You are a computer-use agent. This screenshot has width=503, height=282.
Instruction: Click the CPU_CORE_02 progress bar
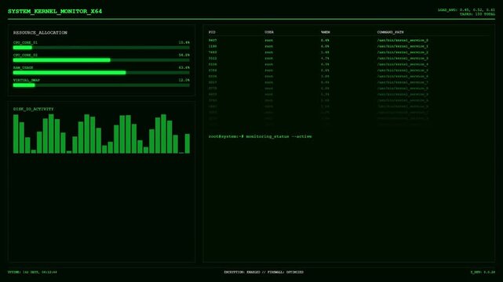pos(101,60)
